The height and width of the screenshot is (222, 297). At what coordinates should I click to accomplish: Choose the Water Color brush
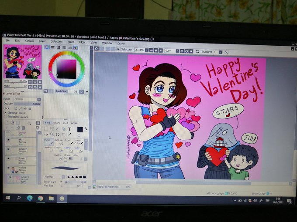(79, 142)
